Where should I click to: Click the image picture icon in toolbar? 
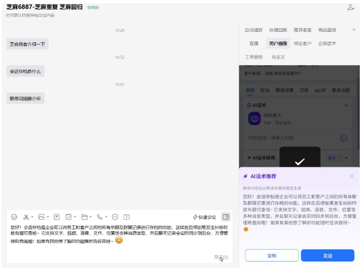point(41,217)
